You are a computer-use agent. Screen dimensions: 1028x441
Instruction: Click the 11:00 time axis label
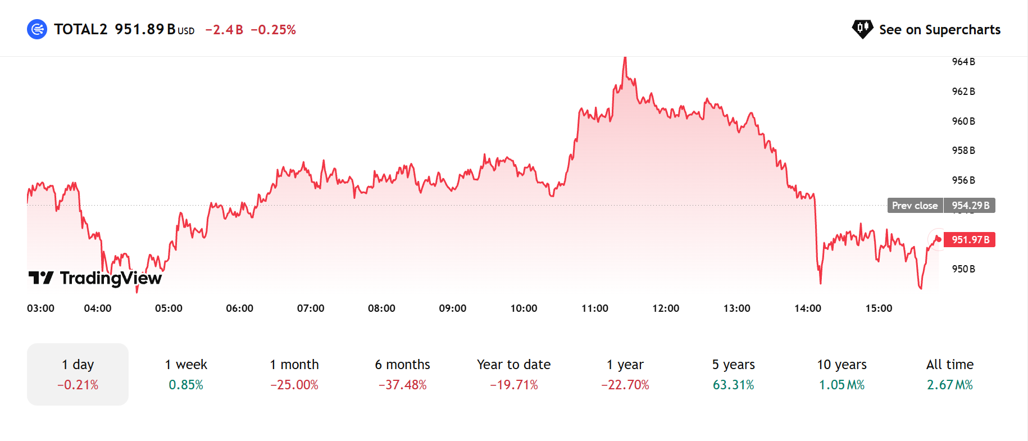[x=595, y=308]
